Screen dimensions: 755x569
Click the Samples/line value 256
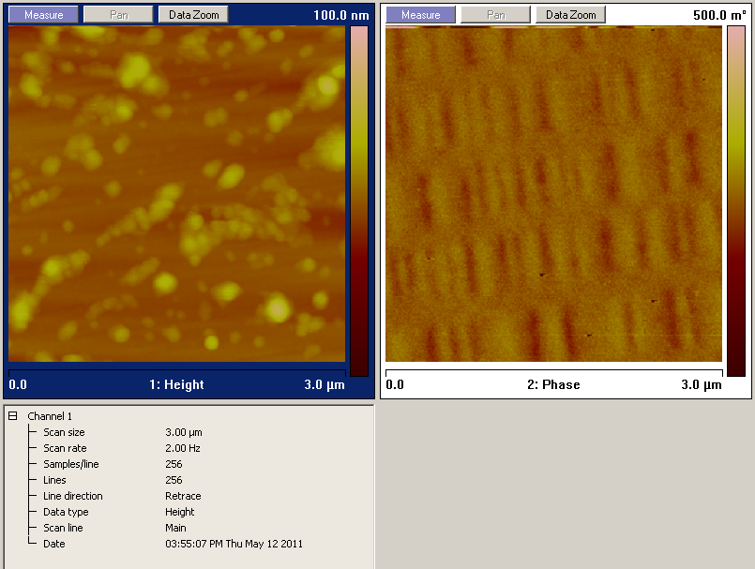click(x=174, y=464)
